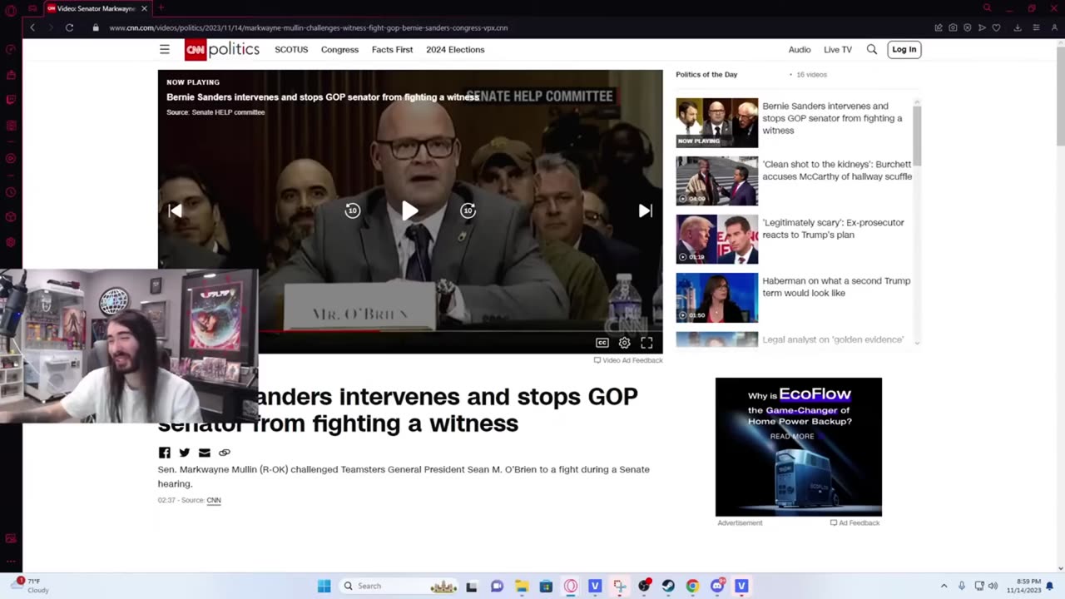Skip to next video in playlist

(x=645, y=210)
